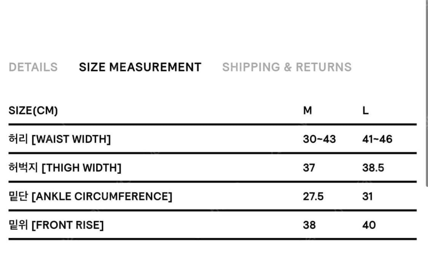Select the ANKLE CIRCUMFERENCE row label
The height and width of the screenshot is (271, 428).
[x=90, y=196]
